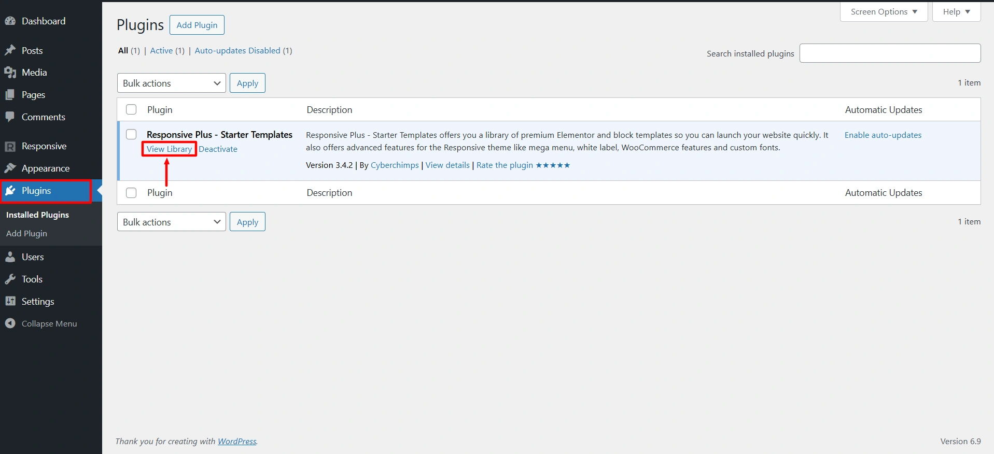Image resolution: width=994 pixels, height=454 pixels.
Task: Tick the select-all checkbox in table header
Action: 131,109
